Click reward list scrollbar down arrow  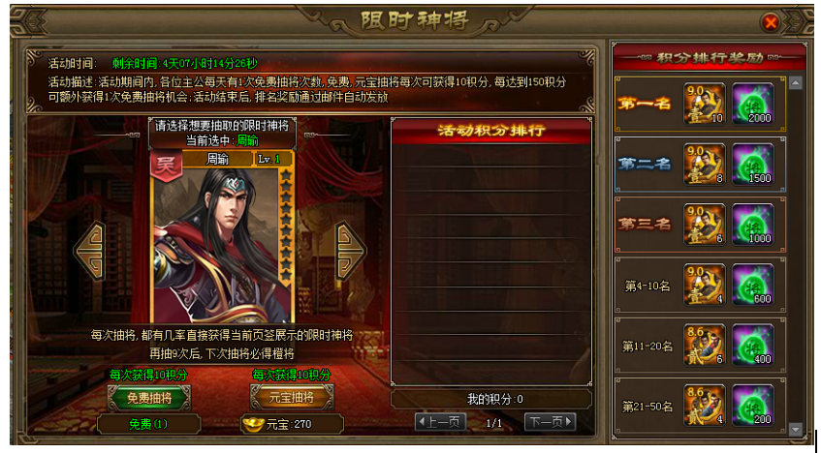pyautogui.click(x=796, y=430)
